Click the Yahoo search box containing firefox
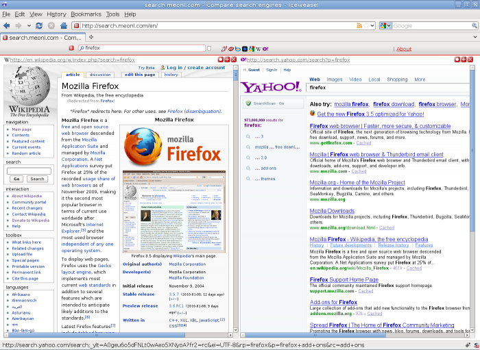Image resolution: width=480 pixels, height=350 pixels. (x=388, y=88)
